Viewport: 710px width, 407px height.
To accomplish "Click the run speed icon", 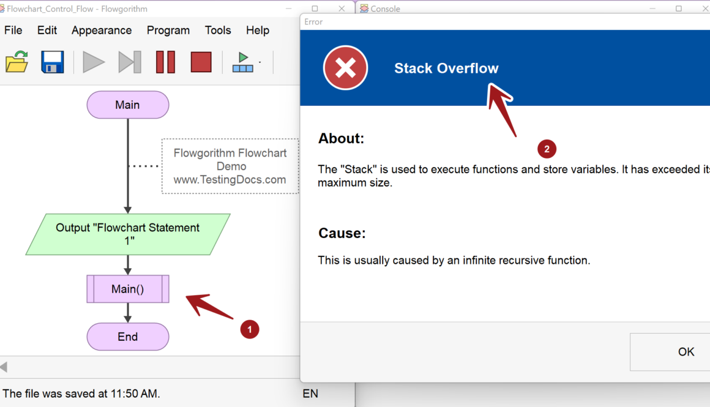I will tap(242, 62).
